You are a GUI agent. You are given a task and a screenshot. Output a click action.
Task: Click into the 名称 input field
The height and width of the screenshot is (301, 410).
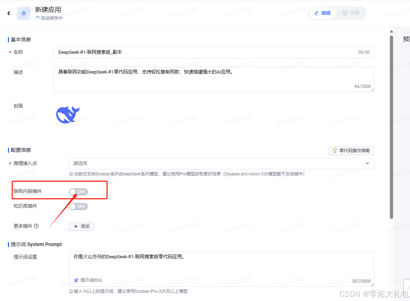pos(214,52)
